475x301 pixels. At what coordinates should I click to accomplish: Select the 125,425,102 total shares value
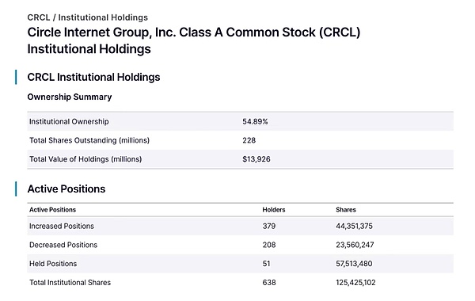pos(355,283)
